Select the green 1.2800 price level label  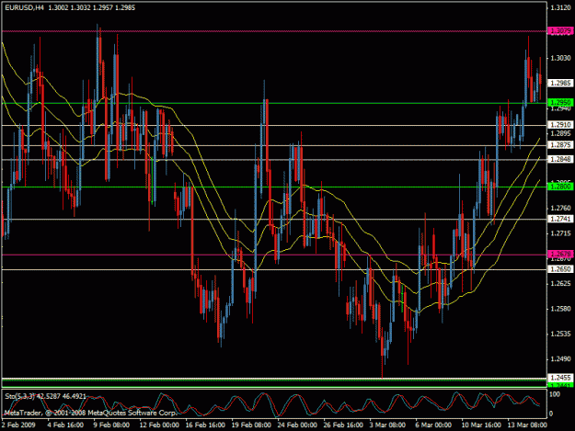point(560,187)
